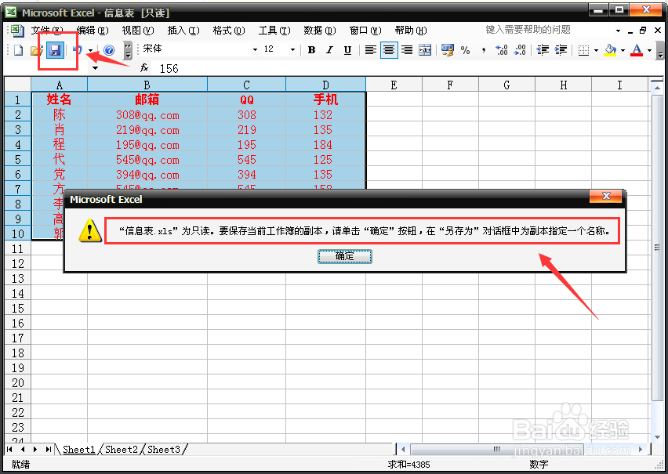Jump to last sheet tab arrow

[x=48, y=449]
